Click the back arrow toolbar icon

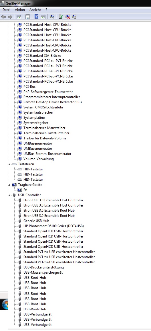pos(3,17)
